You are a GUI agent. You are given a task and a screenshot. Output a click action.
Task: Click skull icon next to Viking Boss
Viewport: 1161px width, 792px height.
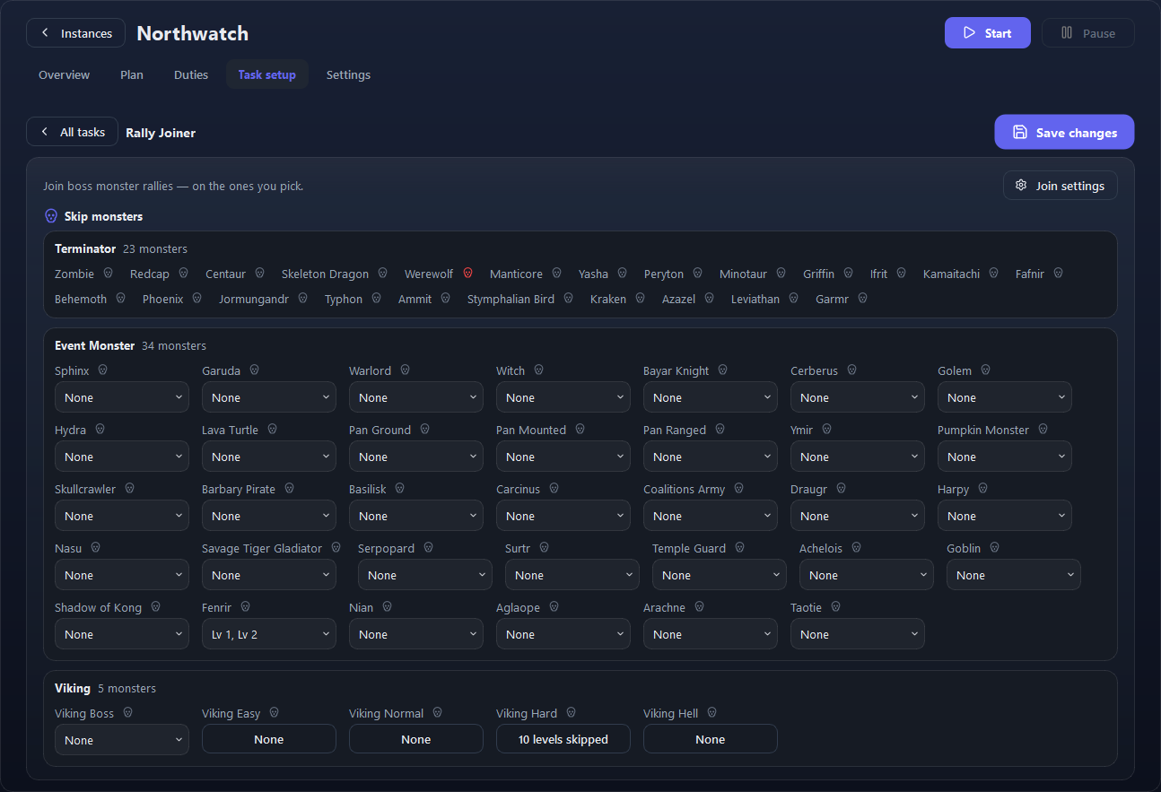[x=127, y=713]
